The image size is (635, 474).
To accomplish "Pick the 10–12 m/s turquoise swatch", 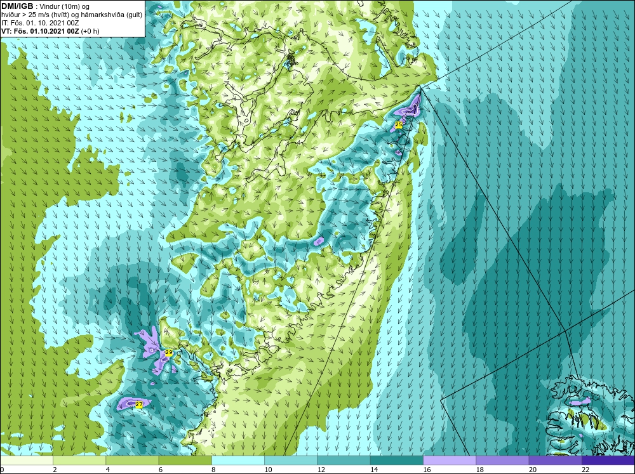I will pyautogui.click(x=291, y=461).
